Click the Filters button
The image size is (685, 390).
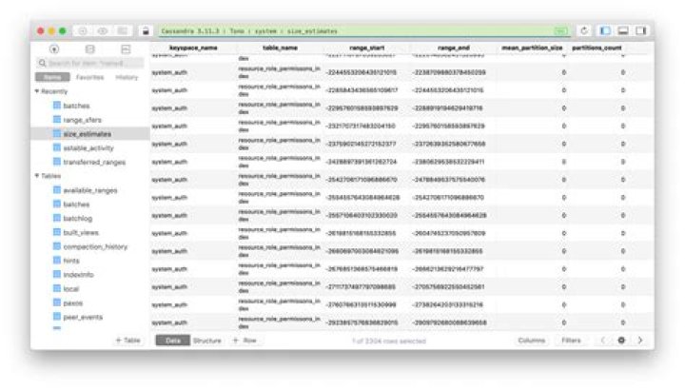click(571, 340)
